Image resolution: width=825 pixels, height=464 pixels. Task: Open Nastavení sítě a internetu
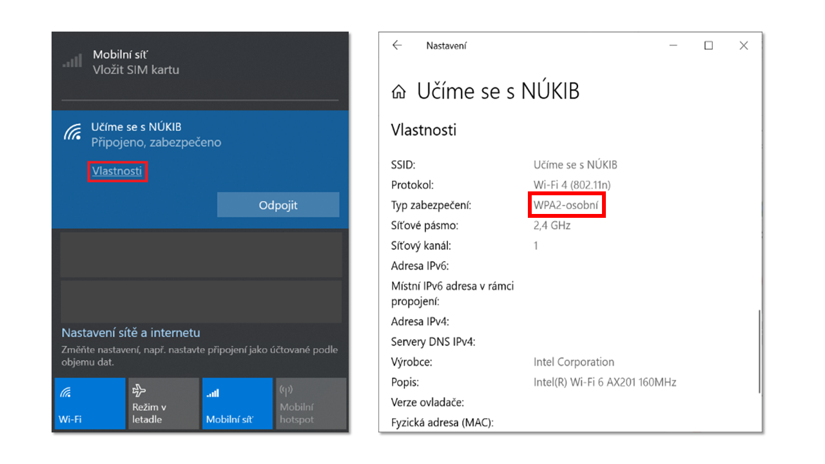(x=131, y=333)
